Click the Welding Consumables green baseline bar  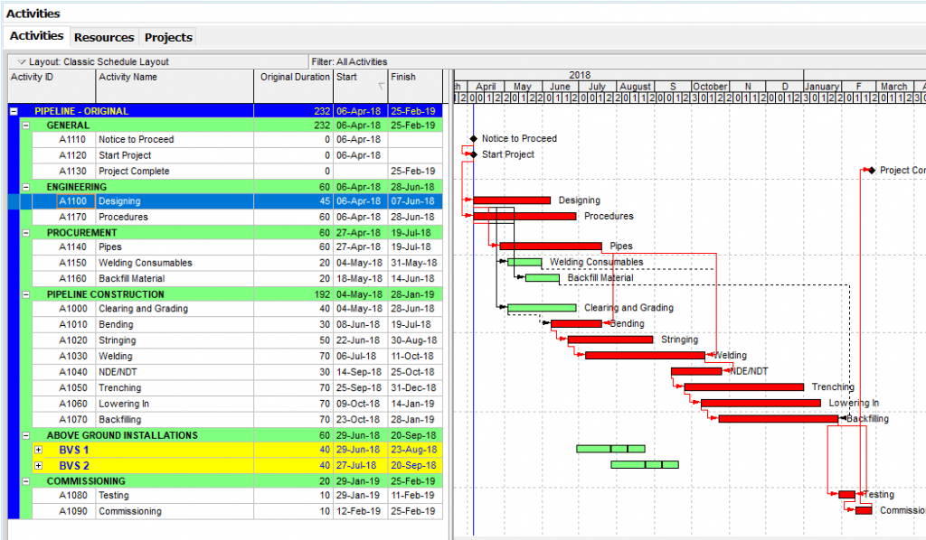[523, 262]
